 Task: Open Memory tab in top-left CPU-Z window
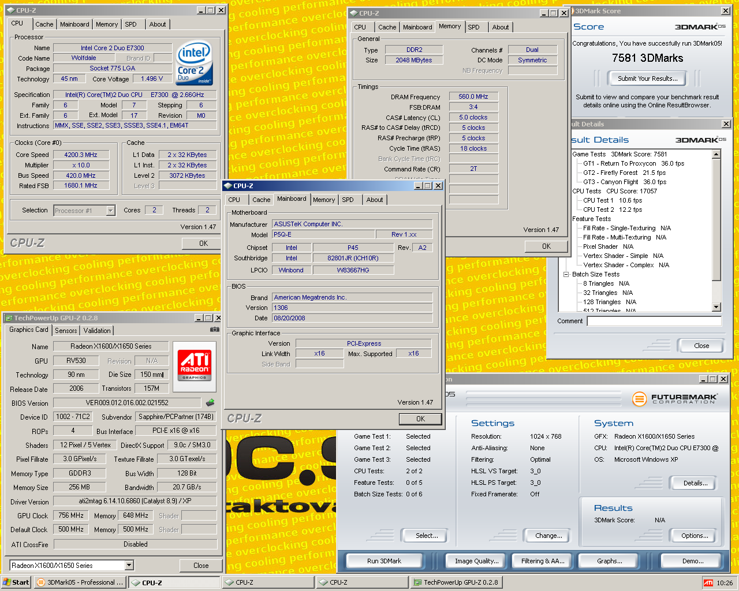click(107, 24)
